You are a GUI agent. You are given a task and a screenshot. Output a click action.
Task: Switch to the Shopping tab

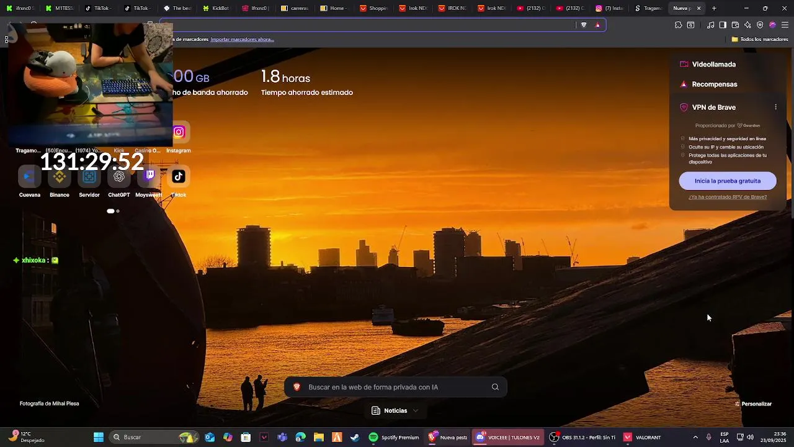click(373, 8)
